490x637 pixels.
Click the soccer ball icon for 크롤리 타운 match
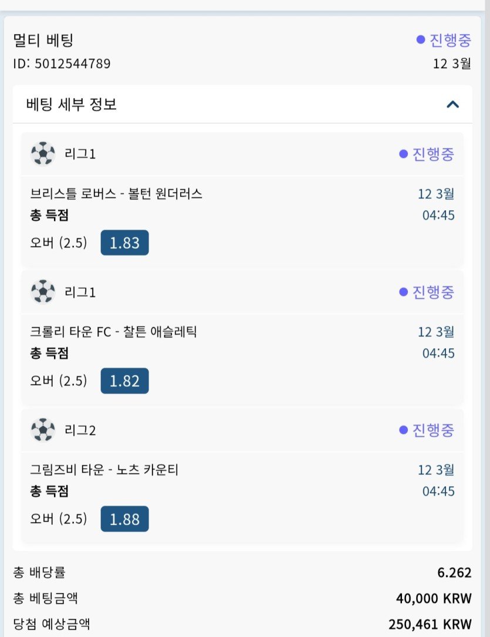pyautogui.click(x=43, y=292)
